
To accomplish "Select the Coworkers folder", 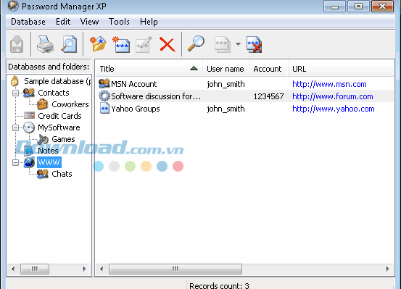I will pos(70,104).
